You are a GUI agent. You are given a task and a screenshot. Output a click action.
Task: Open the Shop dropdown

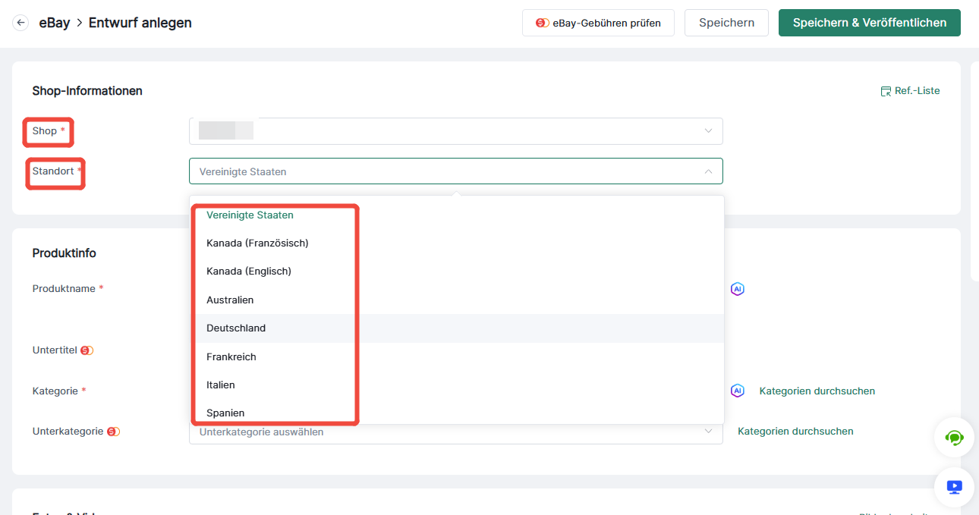(x=455, y=131)
